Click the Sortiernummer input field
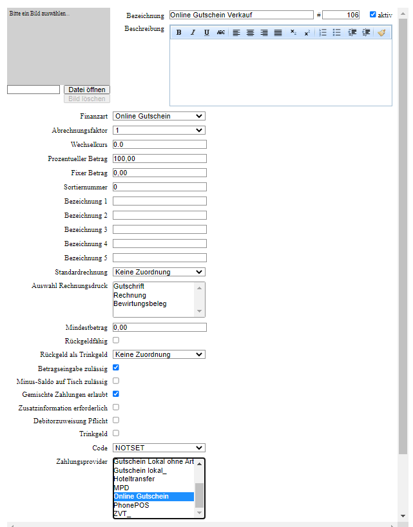The image size is (413, 527). pos(160,187)
